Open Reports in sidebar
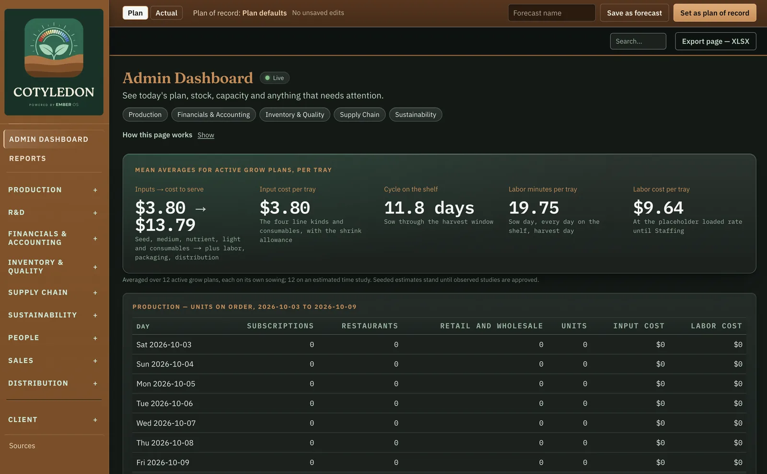This screenshot has height=474, width=767. [54, 158]
